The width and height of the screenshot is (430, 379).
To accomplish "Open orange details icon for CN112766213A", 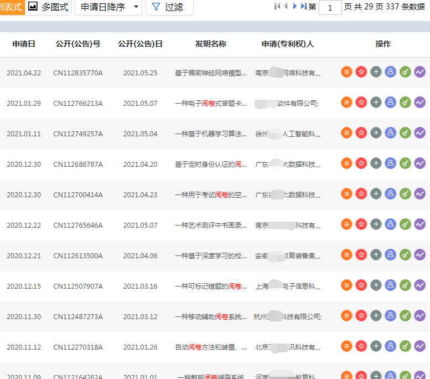I will 346,103.
